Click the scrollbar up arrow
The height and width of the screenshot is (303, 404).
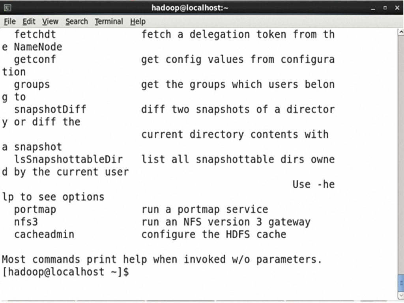(401, 32)
